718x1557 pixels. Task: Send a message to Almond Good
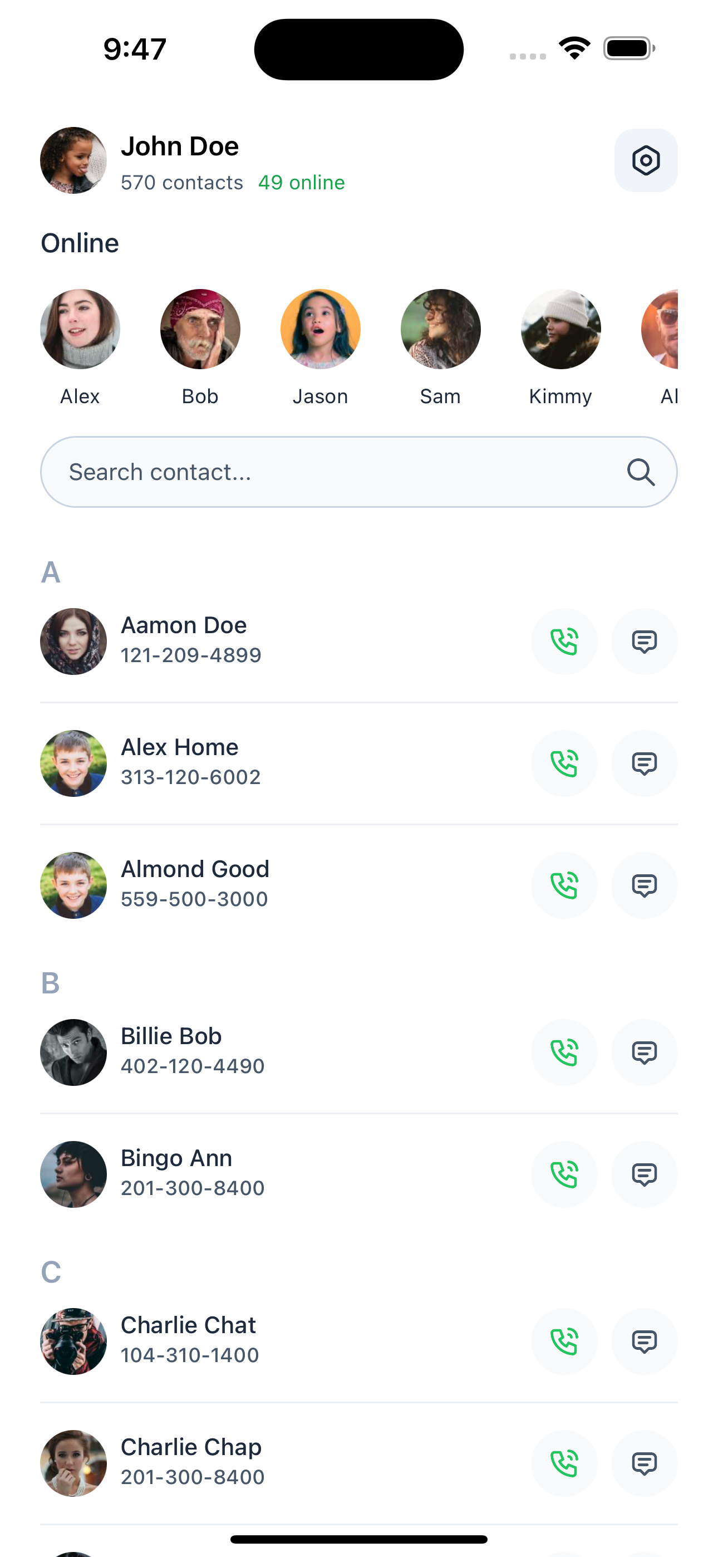point(645,885)
